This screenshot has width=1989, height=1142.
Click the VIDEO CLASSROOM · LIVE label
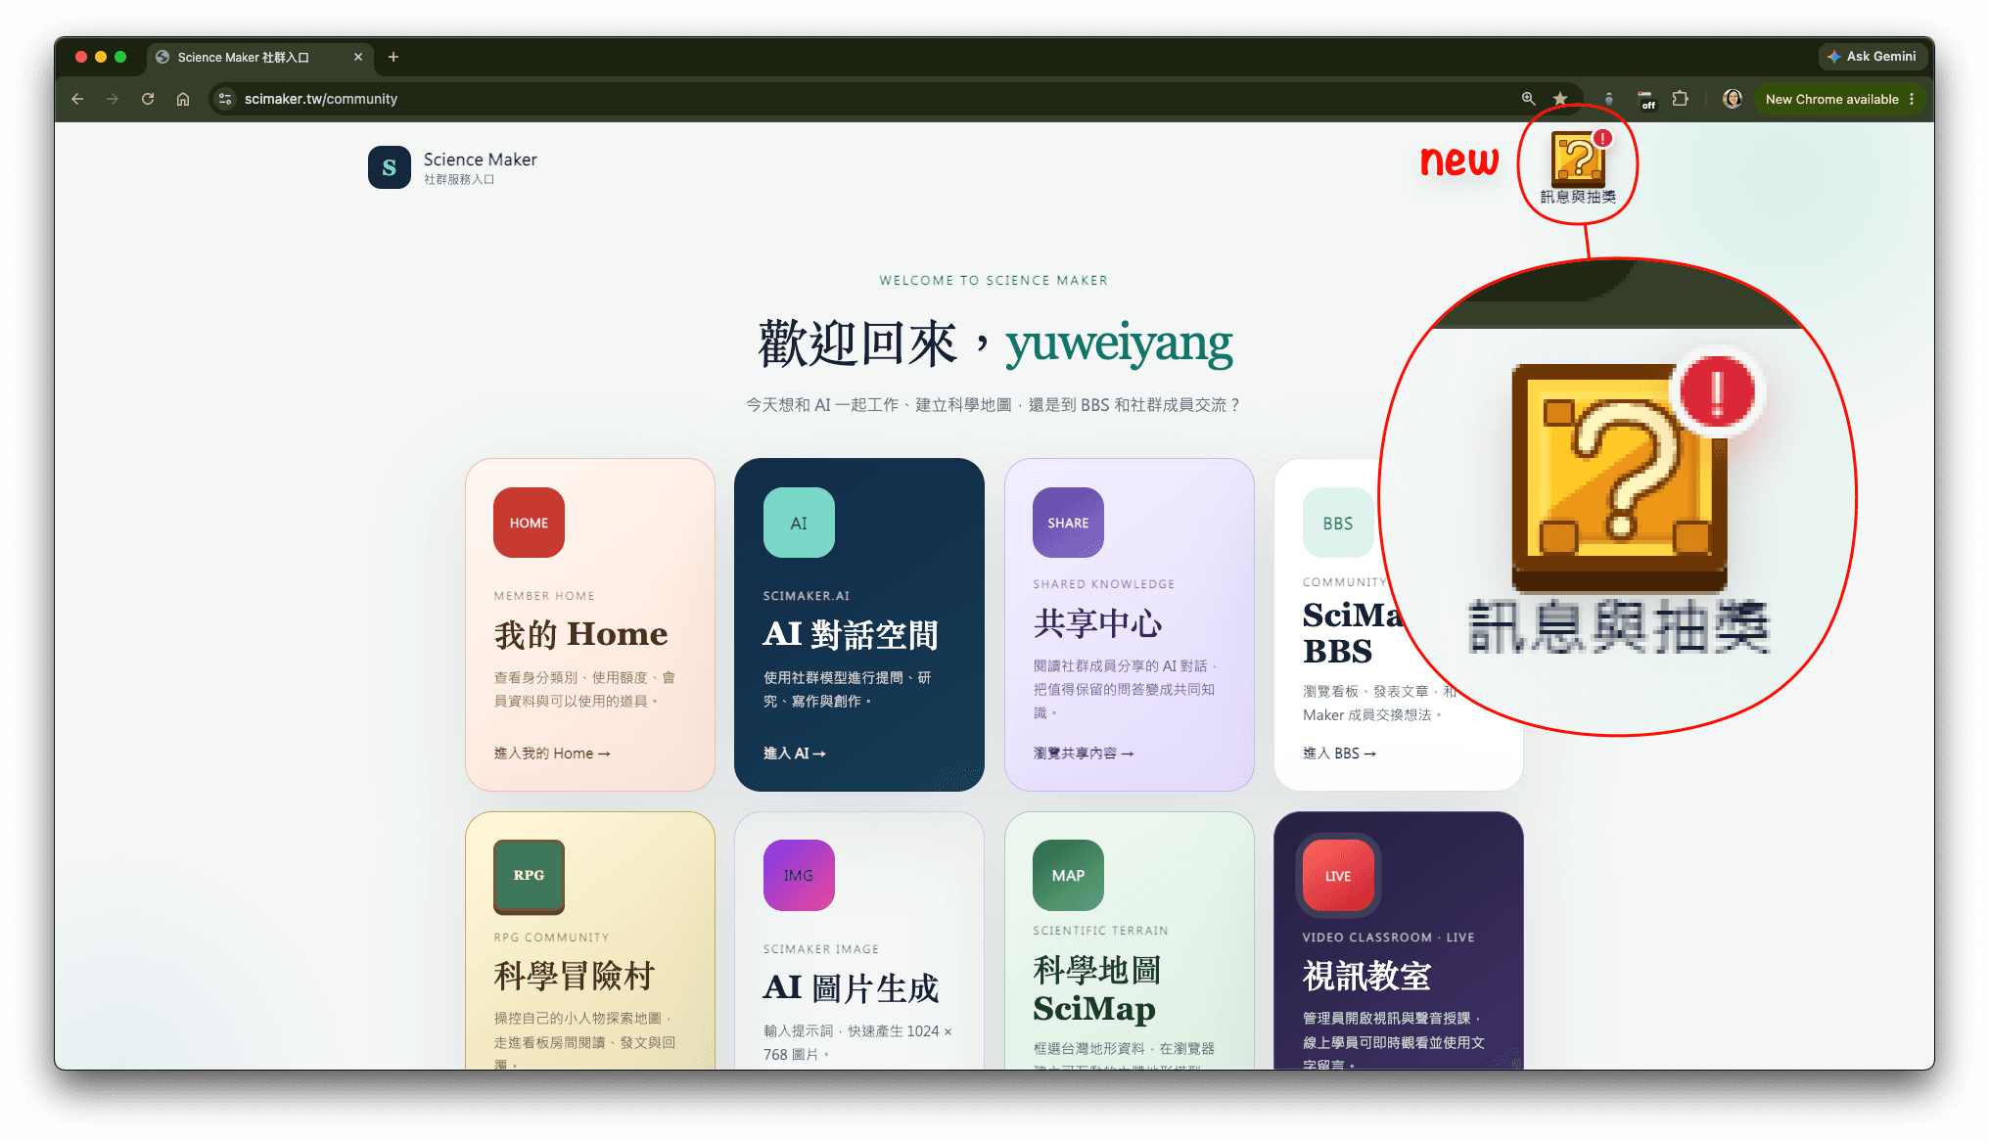tap(1388, 937)
